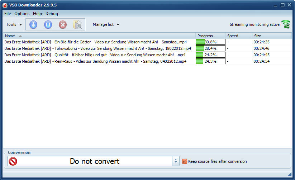295x180 pixels.
Task: Sort by the Speed column header
Action: tap(239, 36)
